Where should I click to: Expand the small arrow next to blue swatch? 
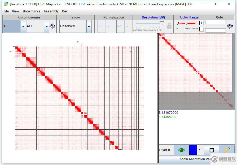[x=199, y=150]
